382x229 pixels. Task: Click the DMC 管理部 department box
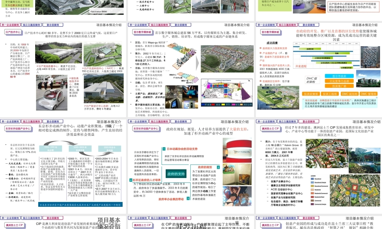[368, 94]
